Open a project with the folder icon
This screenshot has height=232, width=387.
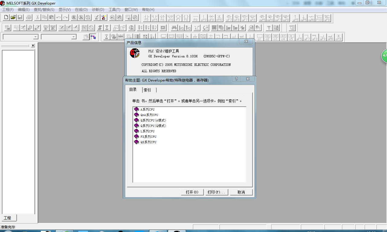13,18
